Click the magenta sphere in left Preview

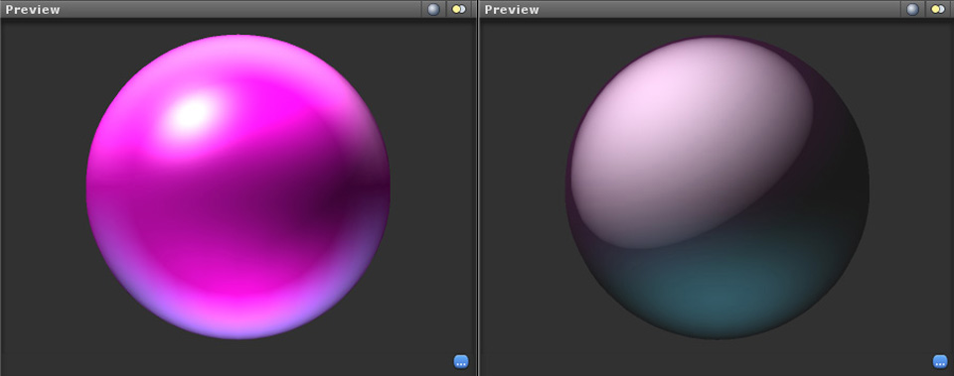238,187
